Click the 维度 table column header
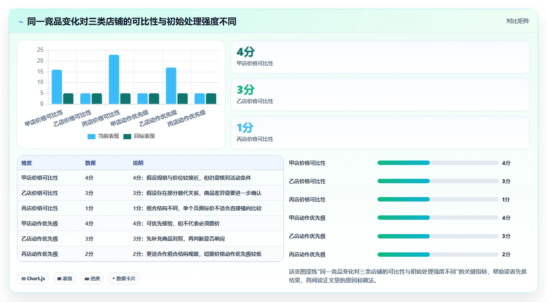547x302 pixels. 27,163
